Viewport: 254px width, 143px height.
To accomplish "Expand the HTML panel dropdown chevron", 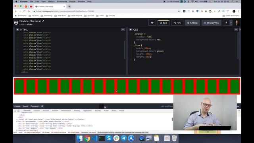I will coord(123,30).
